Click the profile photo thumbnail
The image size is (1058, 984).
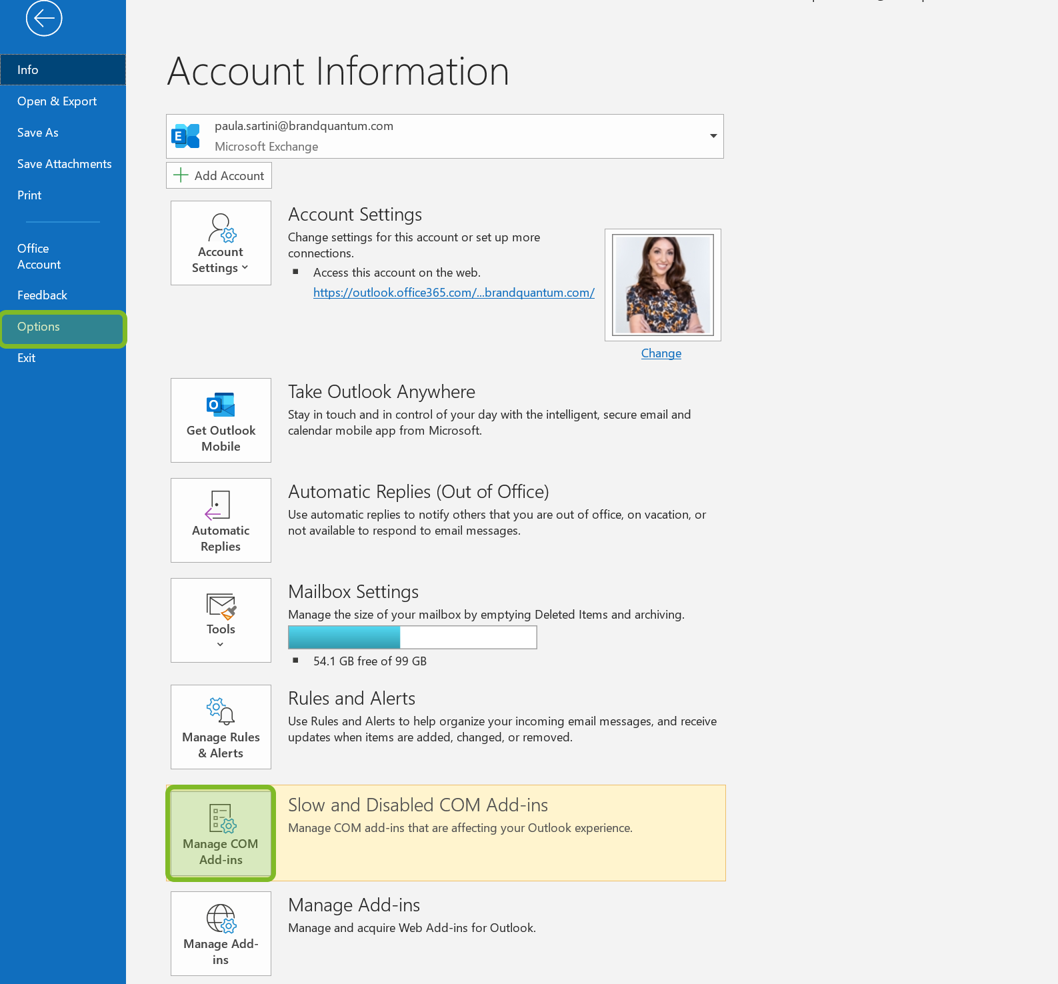coord(663,285)
